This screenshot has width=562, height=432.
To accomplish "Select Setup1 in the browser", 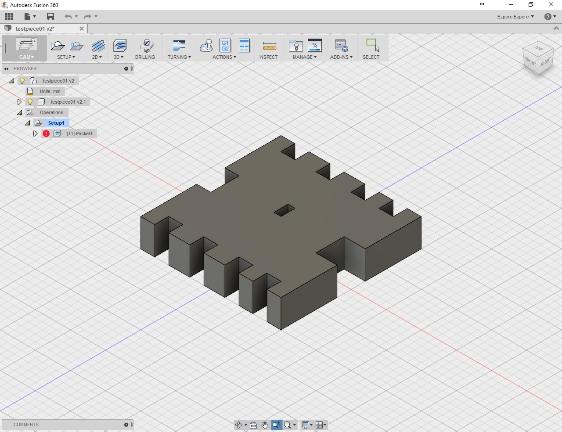I will [56, 123].
